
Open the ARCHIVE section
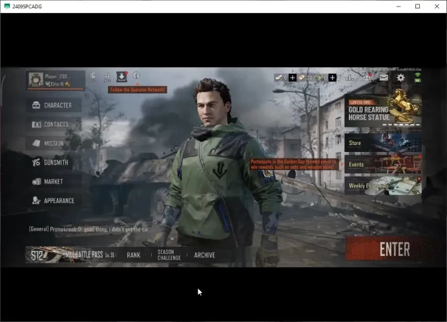[x=204, y=255]
